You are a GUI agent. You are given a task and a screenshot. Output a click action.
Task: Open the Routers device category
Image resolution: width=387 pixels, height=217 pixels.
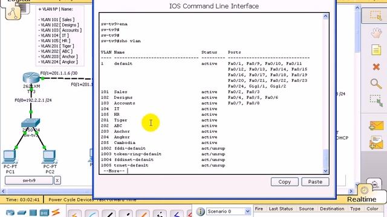(x=10, y=213)
